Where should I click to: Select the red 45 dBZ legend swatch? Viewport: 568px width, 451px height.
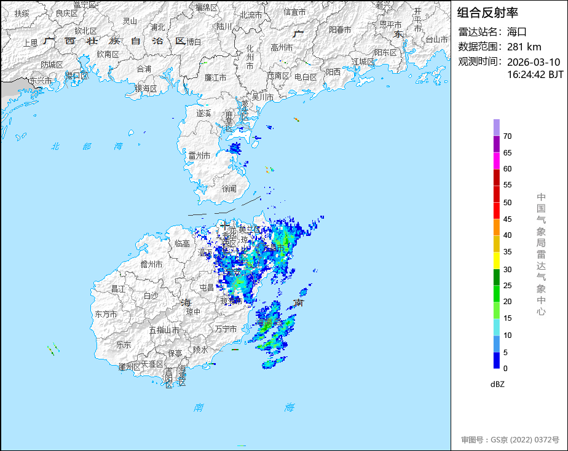point(496,211)
